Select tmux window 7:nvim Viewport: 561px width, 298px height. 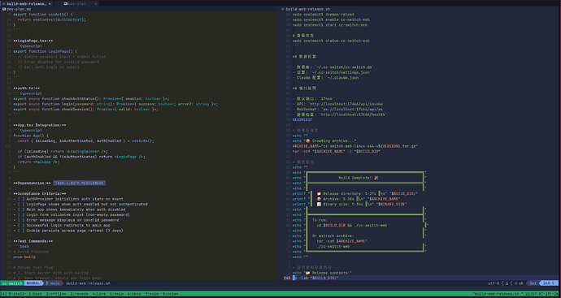[152, 294]
